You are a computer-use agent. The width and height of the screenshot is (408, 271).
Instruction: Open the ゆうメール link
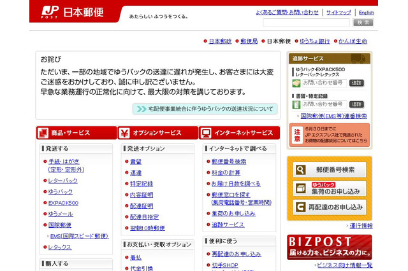point(61,214)
